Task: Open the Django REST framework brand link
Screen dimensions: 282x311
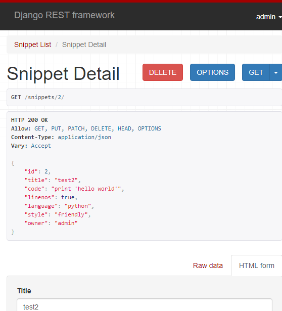Action: click(64, 15)
